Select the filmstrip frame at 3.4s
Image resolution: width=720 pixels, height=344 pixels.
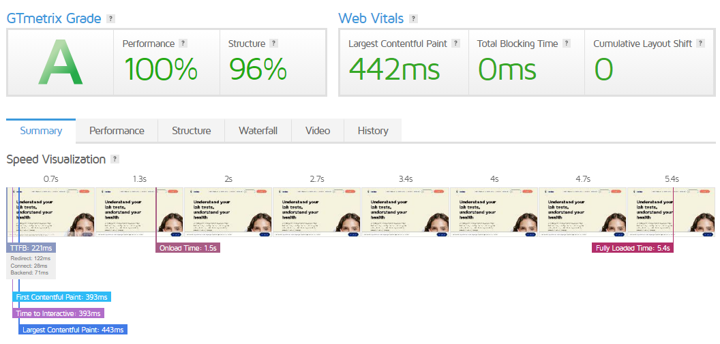(x=405, y=212)
